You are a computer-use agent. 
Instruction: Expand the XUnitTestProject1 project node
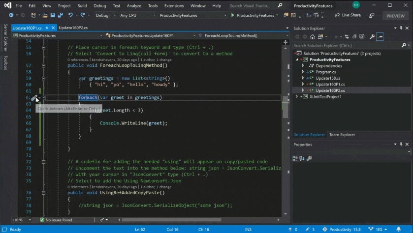click(x=296, y=96)
